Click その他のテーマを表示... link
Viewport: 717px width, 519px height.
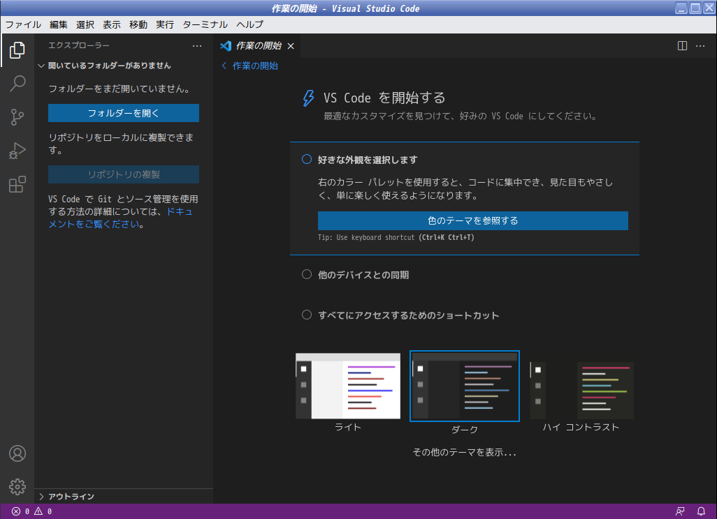[465, 452]
